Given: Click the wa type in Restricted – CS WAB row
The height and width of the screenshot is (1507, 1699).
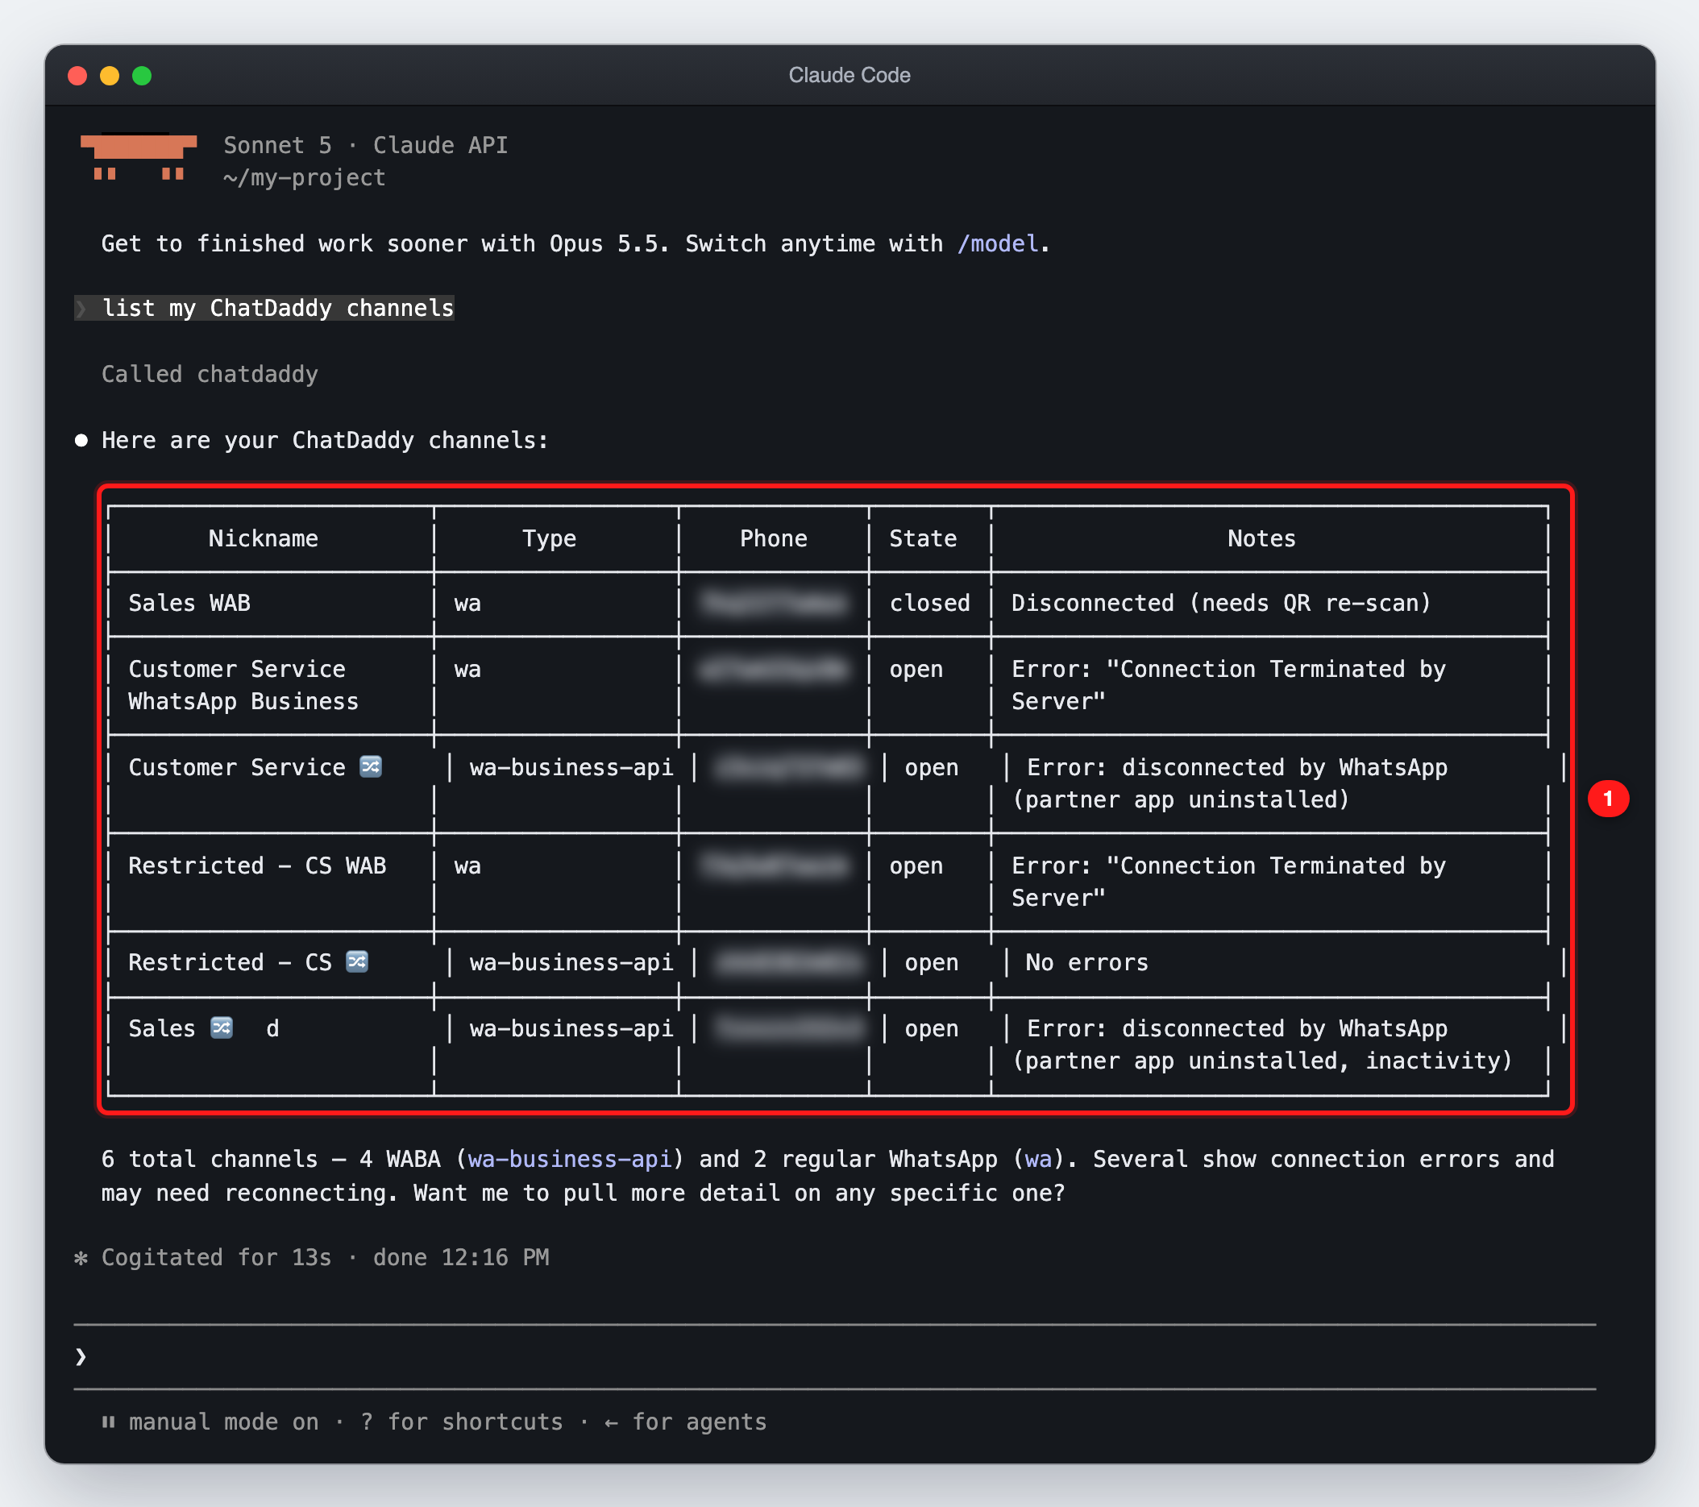Looking at the screenshot, I should (x=467, y=866).
